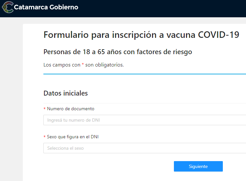Click the empty dark navy header bar
This screenshot has height=181, width=246.
click(163, 8)
